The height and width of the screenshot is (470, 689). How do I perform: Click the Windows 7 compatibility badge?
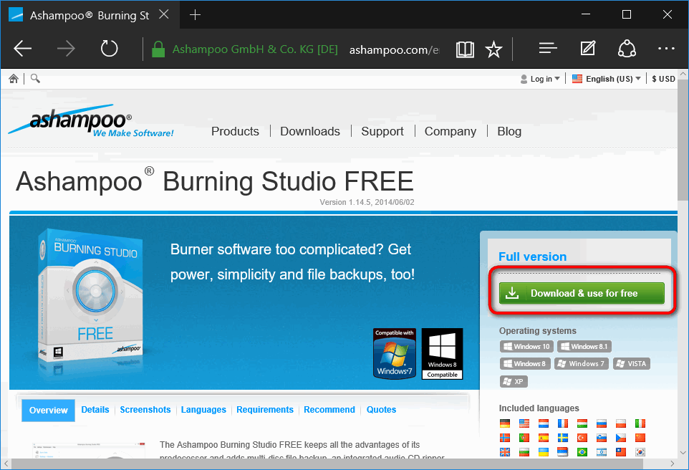coord(395,353)
